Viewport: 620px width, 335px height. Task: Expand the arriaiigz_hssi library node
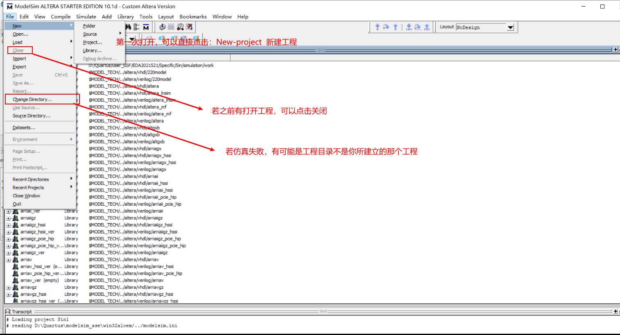click(8, 225)
